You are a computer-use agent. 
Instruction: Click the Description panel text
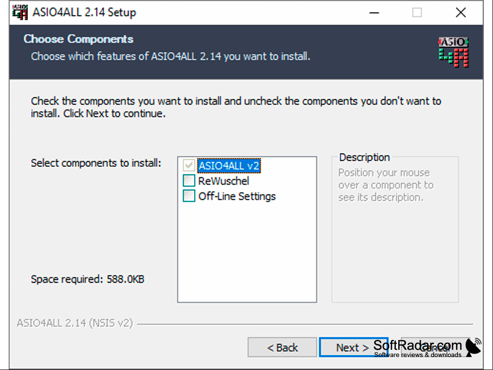(386, 185)
